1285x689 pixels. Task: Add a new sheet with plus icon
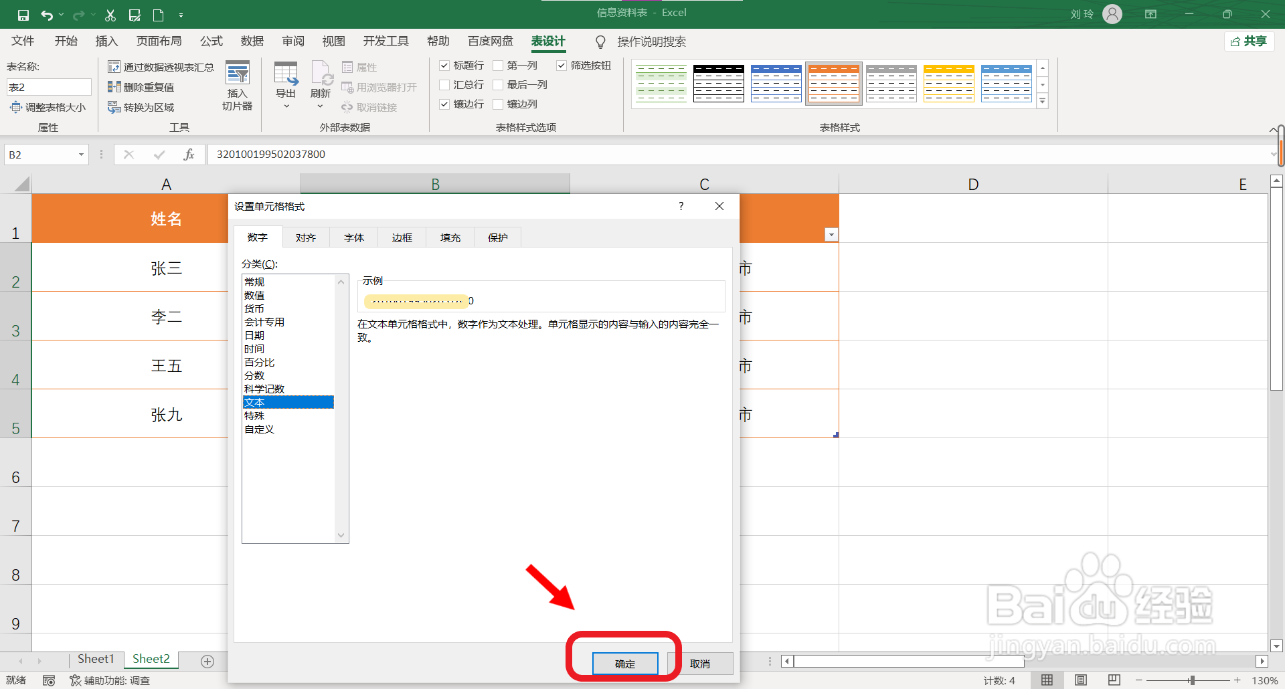pos(207,661)
